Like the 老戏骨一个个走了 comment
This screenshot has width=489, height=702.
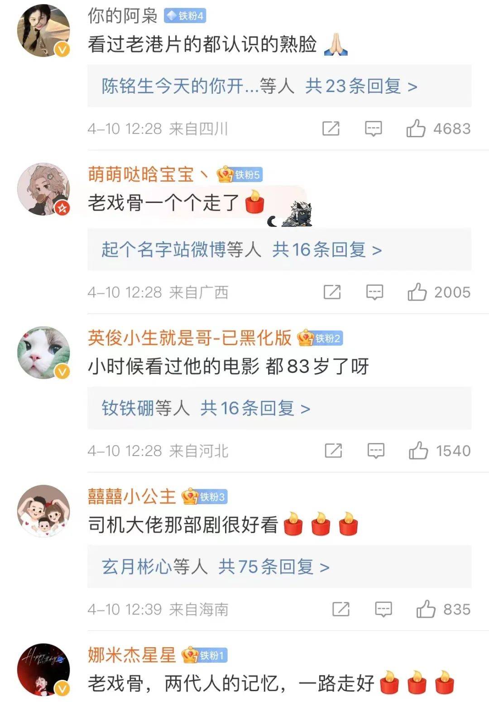point(417,292)
